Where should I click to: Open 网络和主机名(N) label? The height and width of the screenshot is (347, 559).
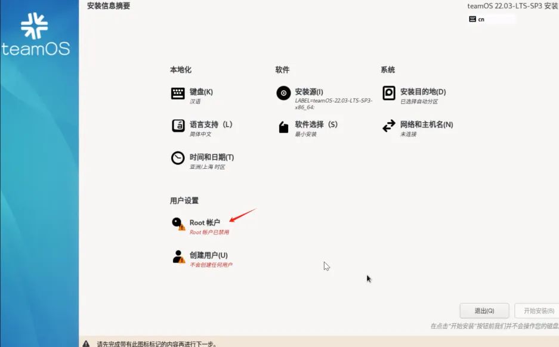(x=427, y=125)
